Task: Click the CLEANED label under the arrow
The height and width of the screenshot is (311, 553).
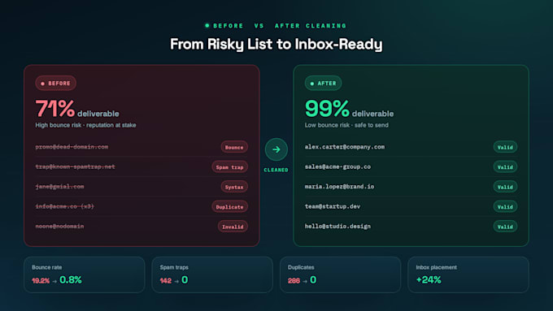Action: (x=276, y=171)
